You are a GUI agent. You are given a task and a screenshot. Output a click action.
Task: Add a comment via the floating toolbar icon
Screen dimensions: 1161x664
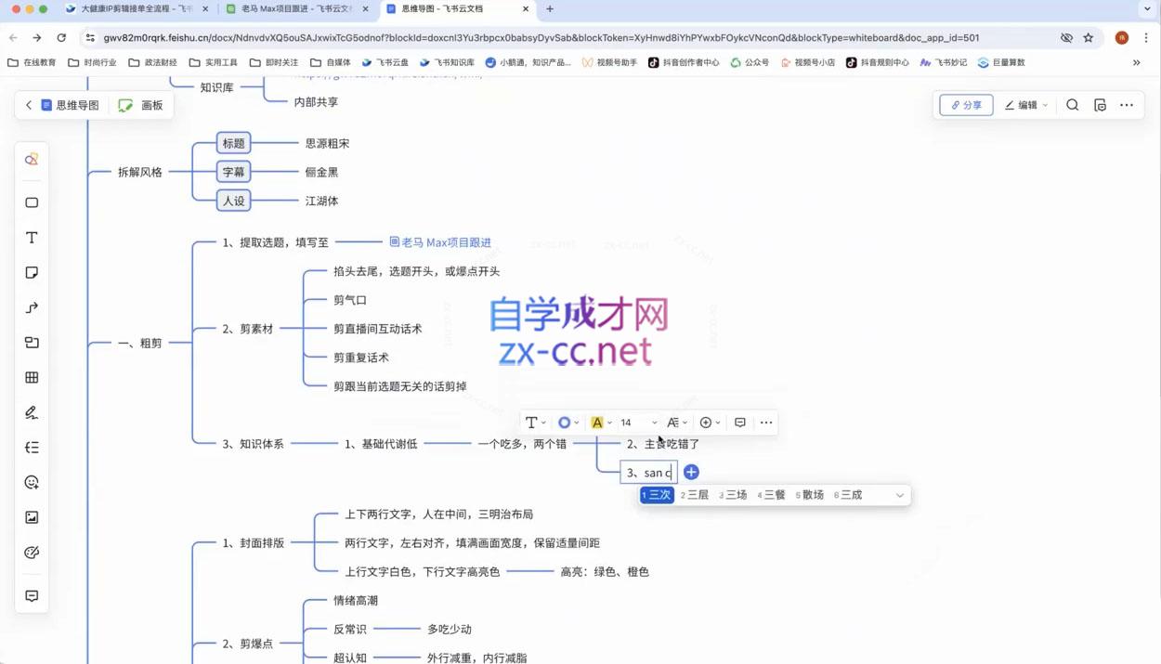[x=739, y=422]
